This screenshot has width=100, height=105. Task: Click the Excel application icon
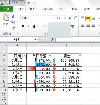2,3
